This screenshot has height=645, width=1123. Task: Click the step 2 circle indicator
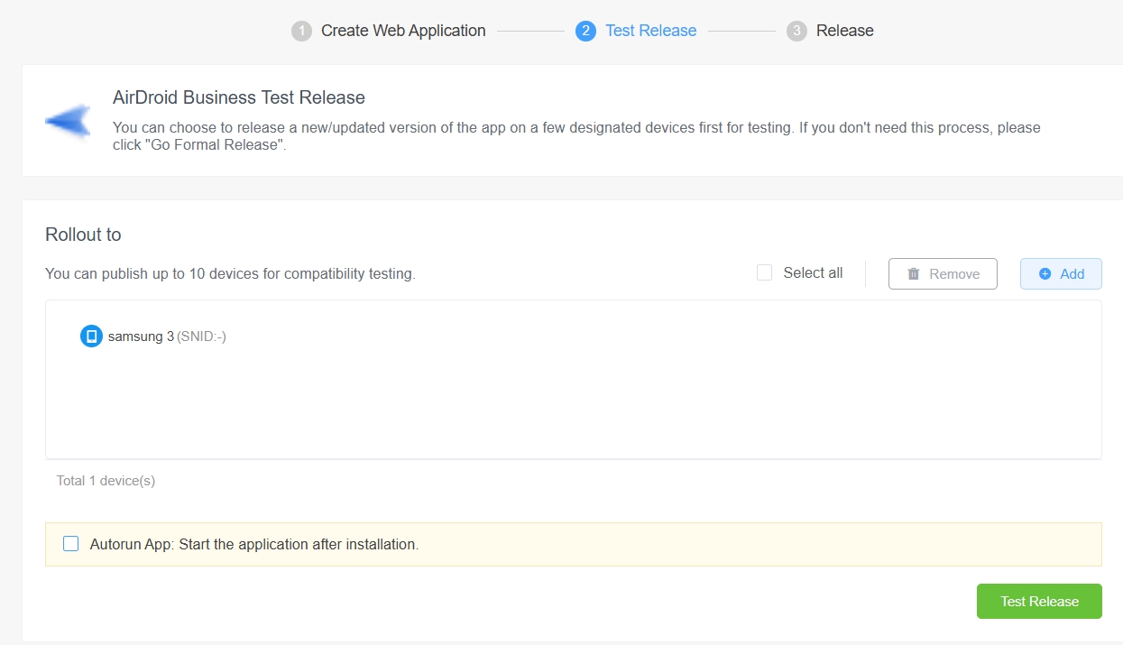pos(585,32)
